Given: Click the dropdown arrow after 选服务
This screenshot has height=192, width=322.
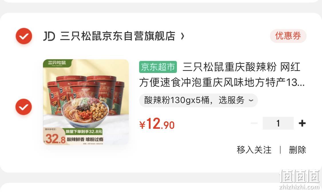Looking at the screenshot, I should [251, 100].
